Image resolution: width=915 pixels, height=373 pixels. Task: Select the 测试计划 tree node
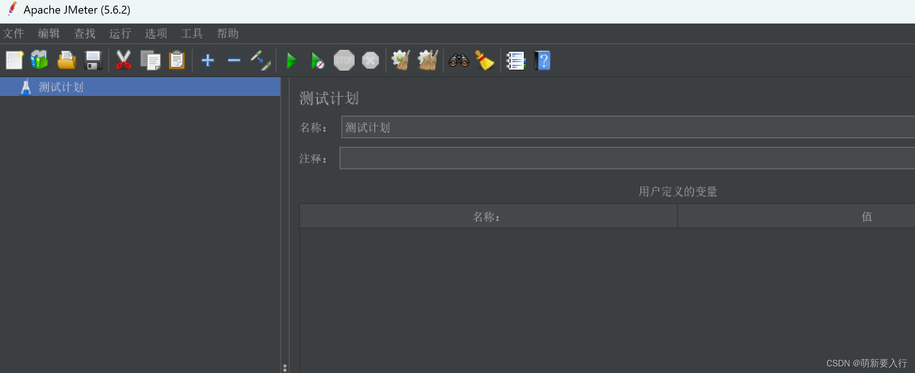click(x=140, y=87)
